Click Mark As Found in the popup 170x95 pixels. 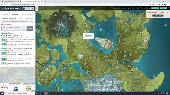coord(88,37)
